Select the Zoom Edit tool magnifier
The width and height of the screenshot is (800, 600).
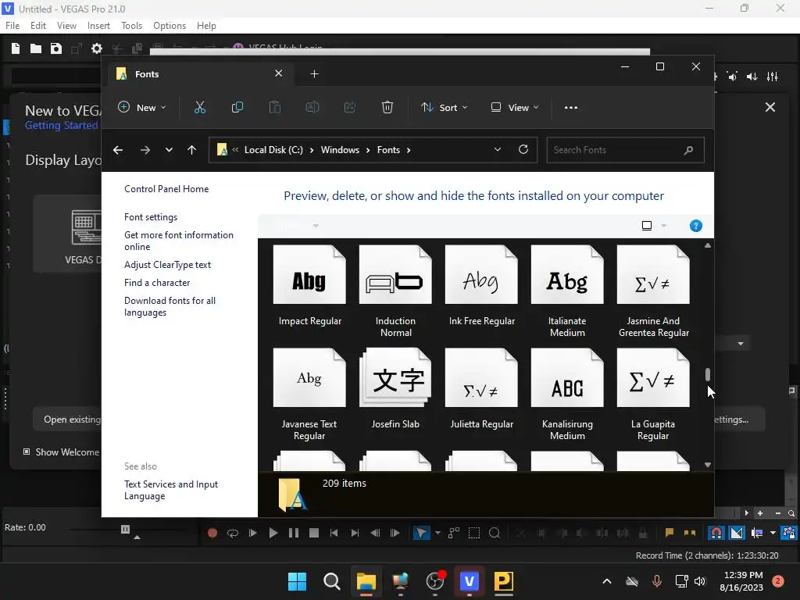(x=495, y=533)
